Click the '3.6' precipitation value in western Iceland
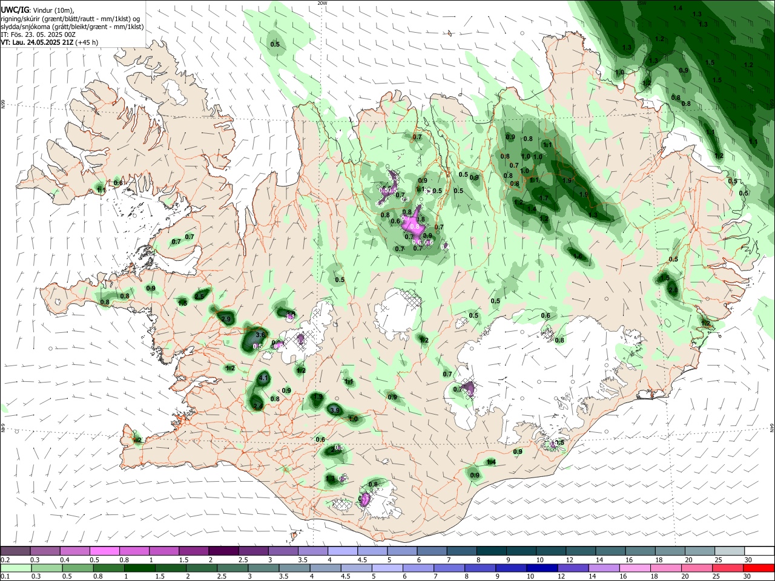 point(261,335)
